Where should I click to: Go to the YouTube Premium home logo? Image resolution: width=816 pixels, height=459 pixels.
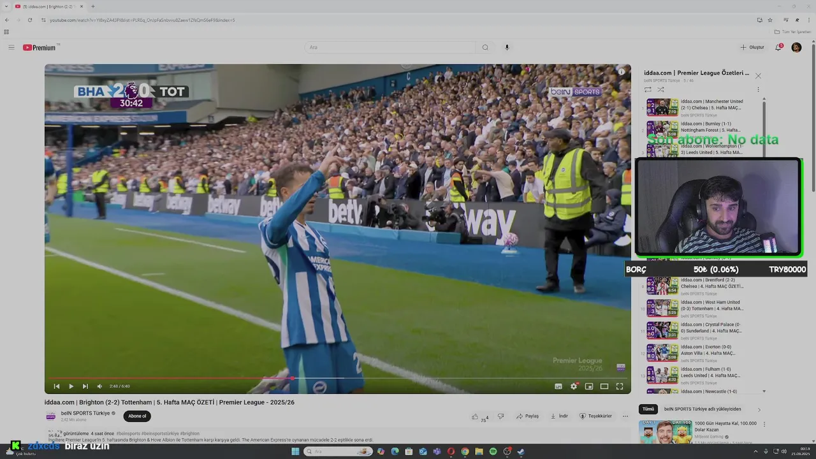point(40,47)
